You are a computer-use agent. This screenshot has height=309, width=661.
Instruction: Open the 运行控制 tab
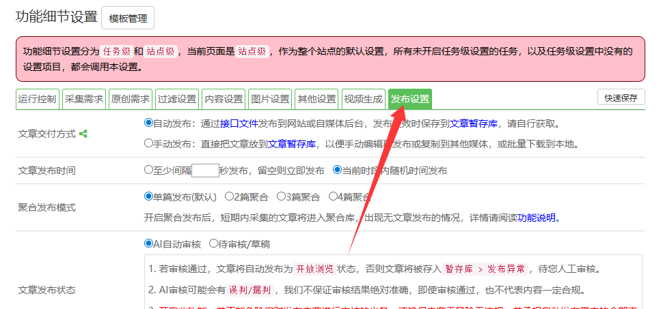(x=38, y=99)
